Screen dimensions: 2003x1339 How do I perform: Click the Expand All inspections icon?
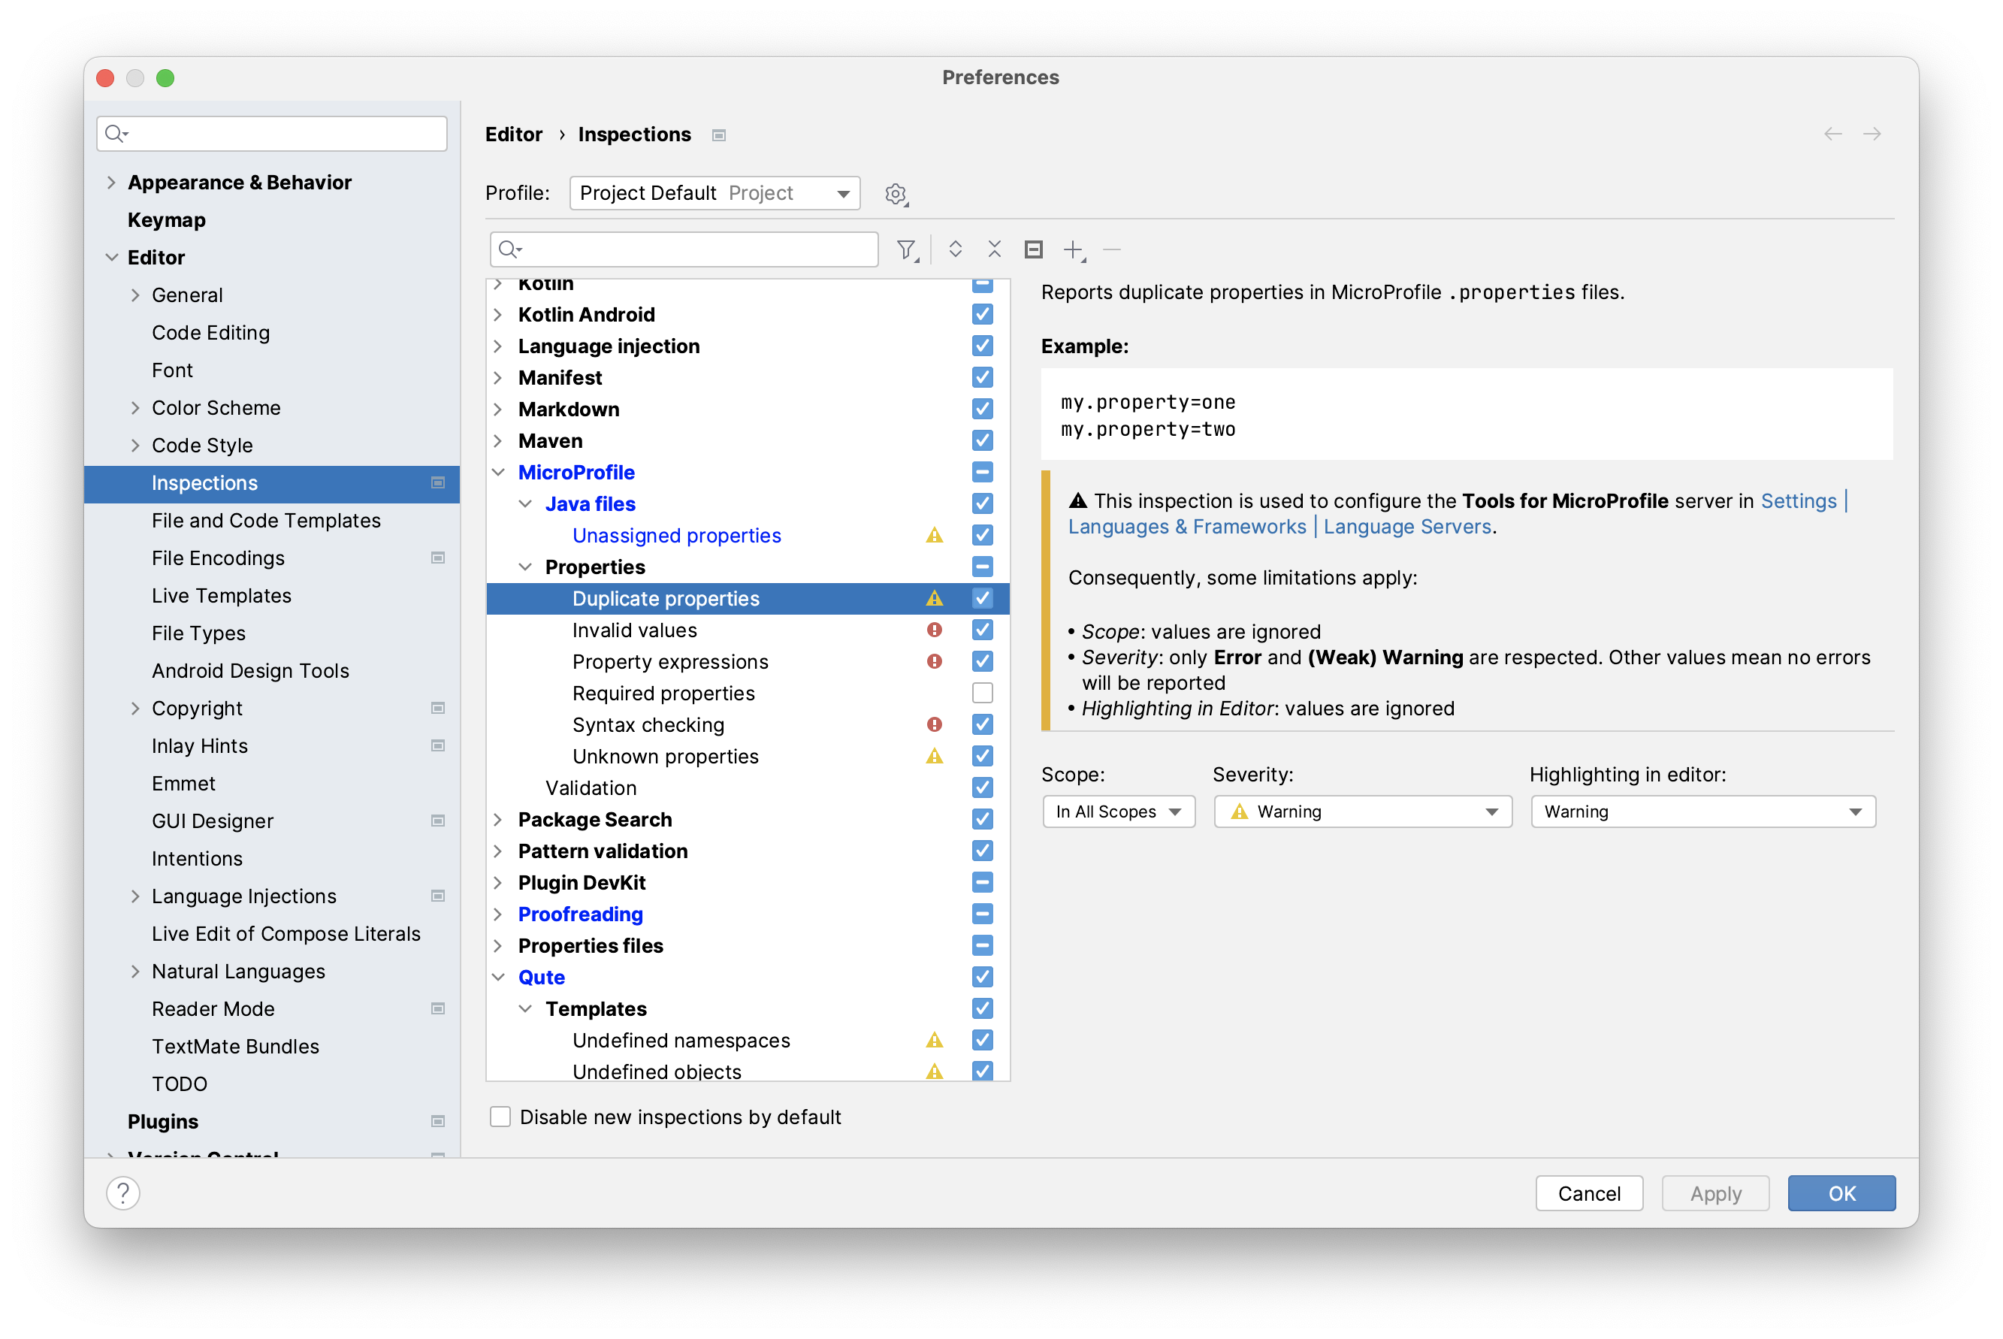954,249
